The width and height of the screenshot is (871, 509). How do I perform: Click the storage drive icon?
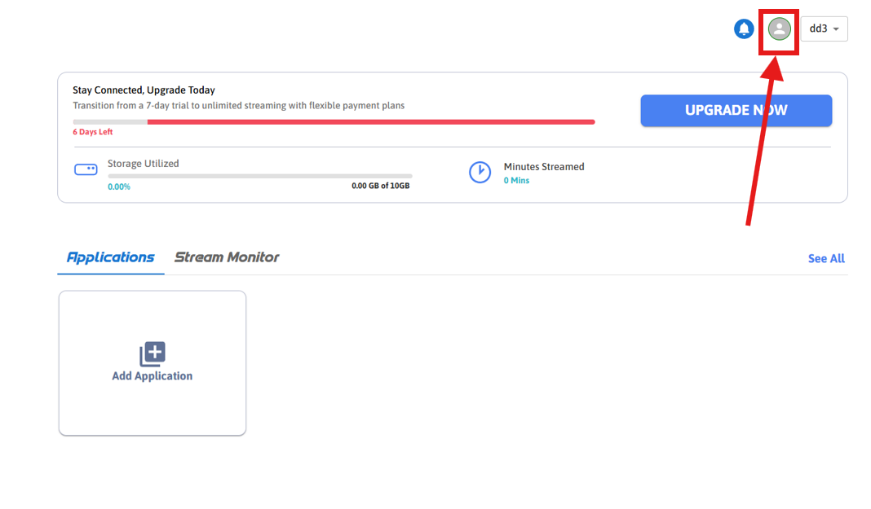[86, 169]
